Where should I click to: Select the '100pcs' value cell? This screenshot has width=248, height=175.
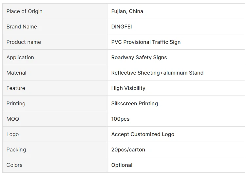point(120,119)
